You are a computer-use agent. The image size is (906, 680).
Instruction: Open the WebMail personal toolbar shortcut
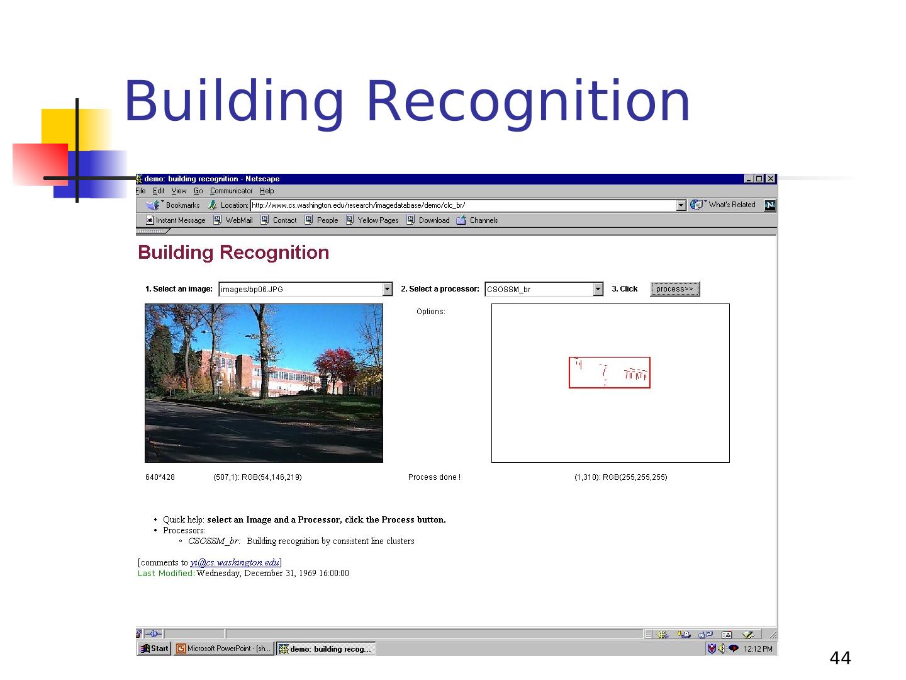pos(233,220)
